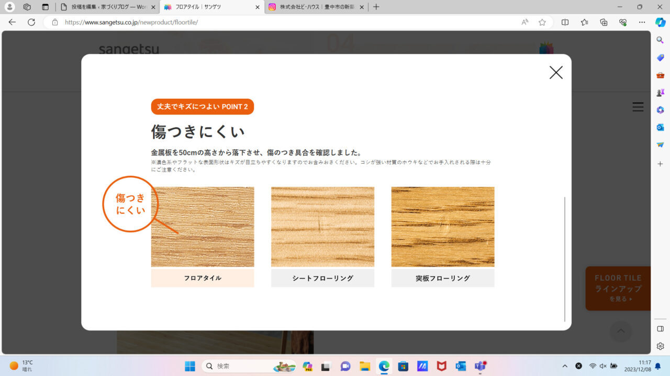Image resolution: width=670 pixels, height=376 pixels.
Task: Close the フロアタイル サンゲツ tab
Action: pyautogui.click(x=258, y=7)
